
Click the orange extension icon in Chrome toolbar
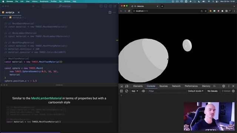click(210, 11)
